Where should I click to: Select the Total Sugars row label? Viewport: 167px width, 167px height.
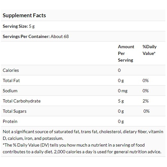[x=15, y=111]
